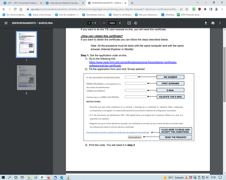This screenshot has height=180, width=226.
Task: Open the Windows notification center
Action: 220,177
